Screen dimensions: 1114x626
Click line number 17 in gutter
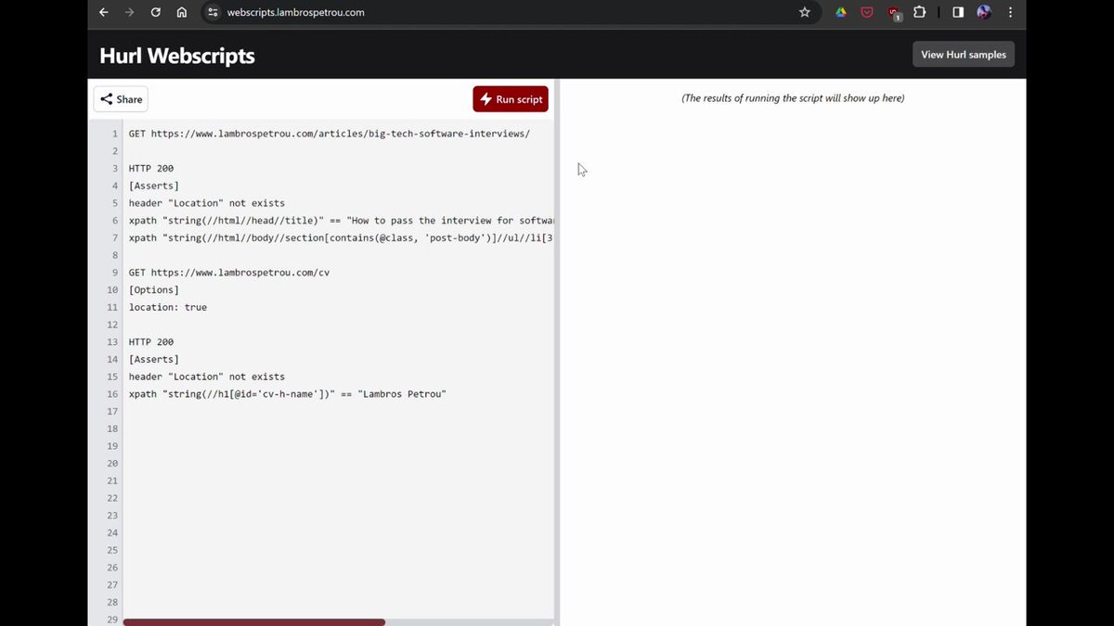(x=112, y=411)
